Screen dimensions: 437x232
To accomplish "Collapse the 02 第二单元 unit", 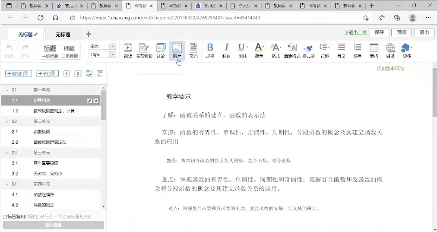I will click(7, 121).
